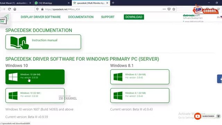Click Windows logo in Windows 8.1 64-bit card

(118, 77)
